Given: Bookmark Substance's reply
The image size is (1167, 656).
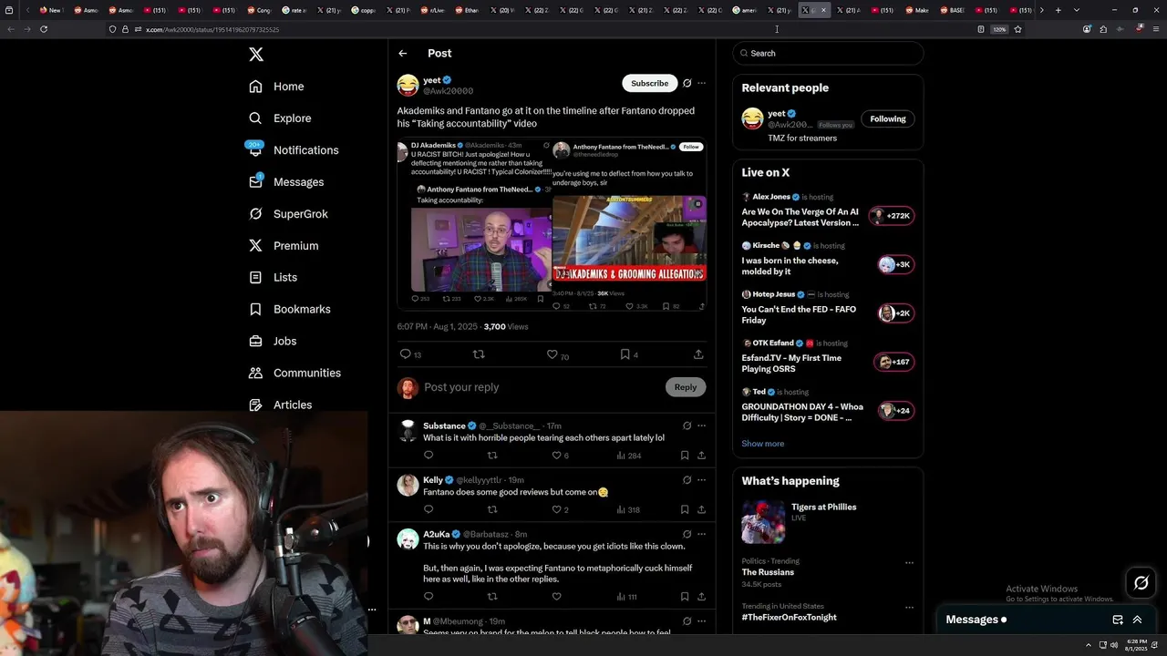Looking at the screenshot, I should coord(685,455).
